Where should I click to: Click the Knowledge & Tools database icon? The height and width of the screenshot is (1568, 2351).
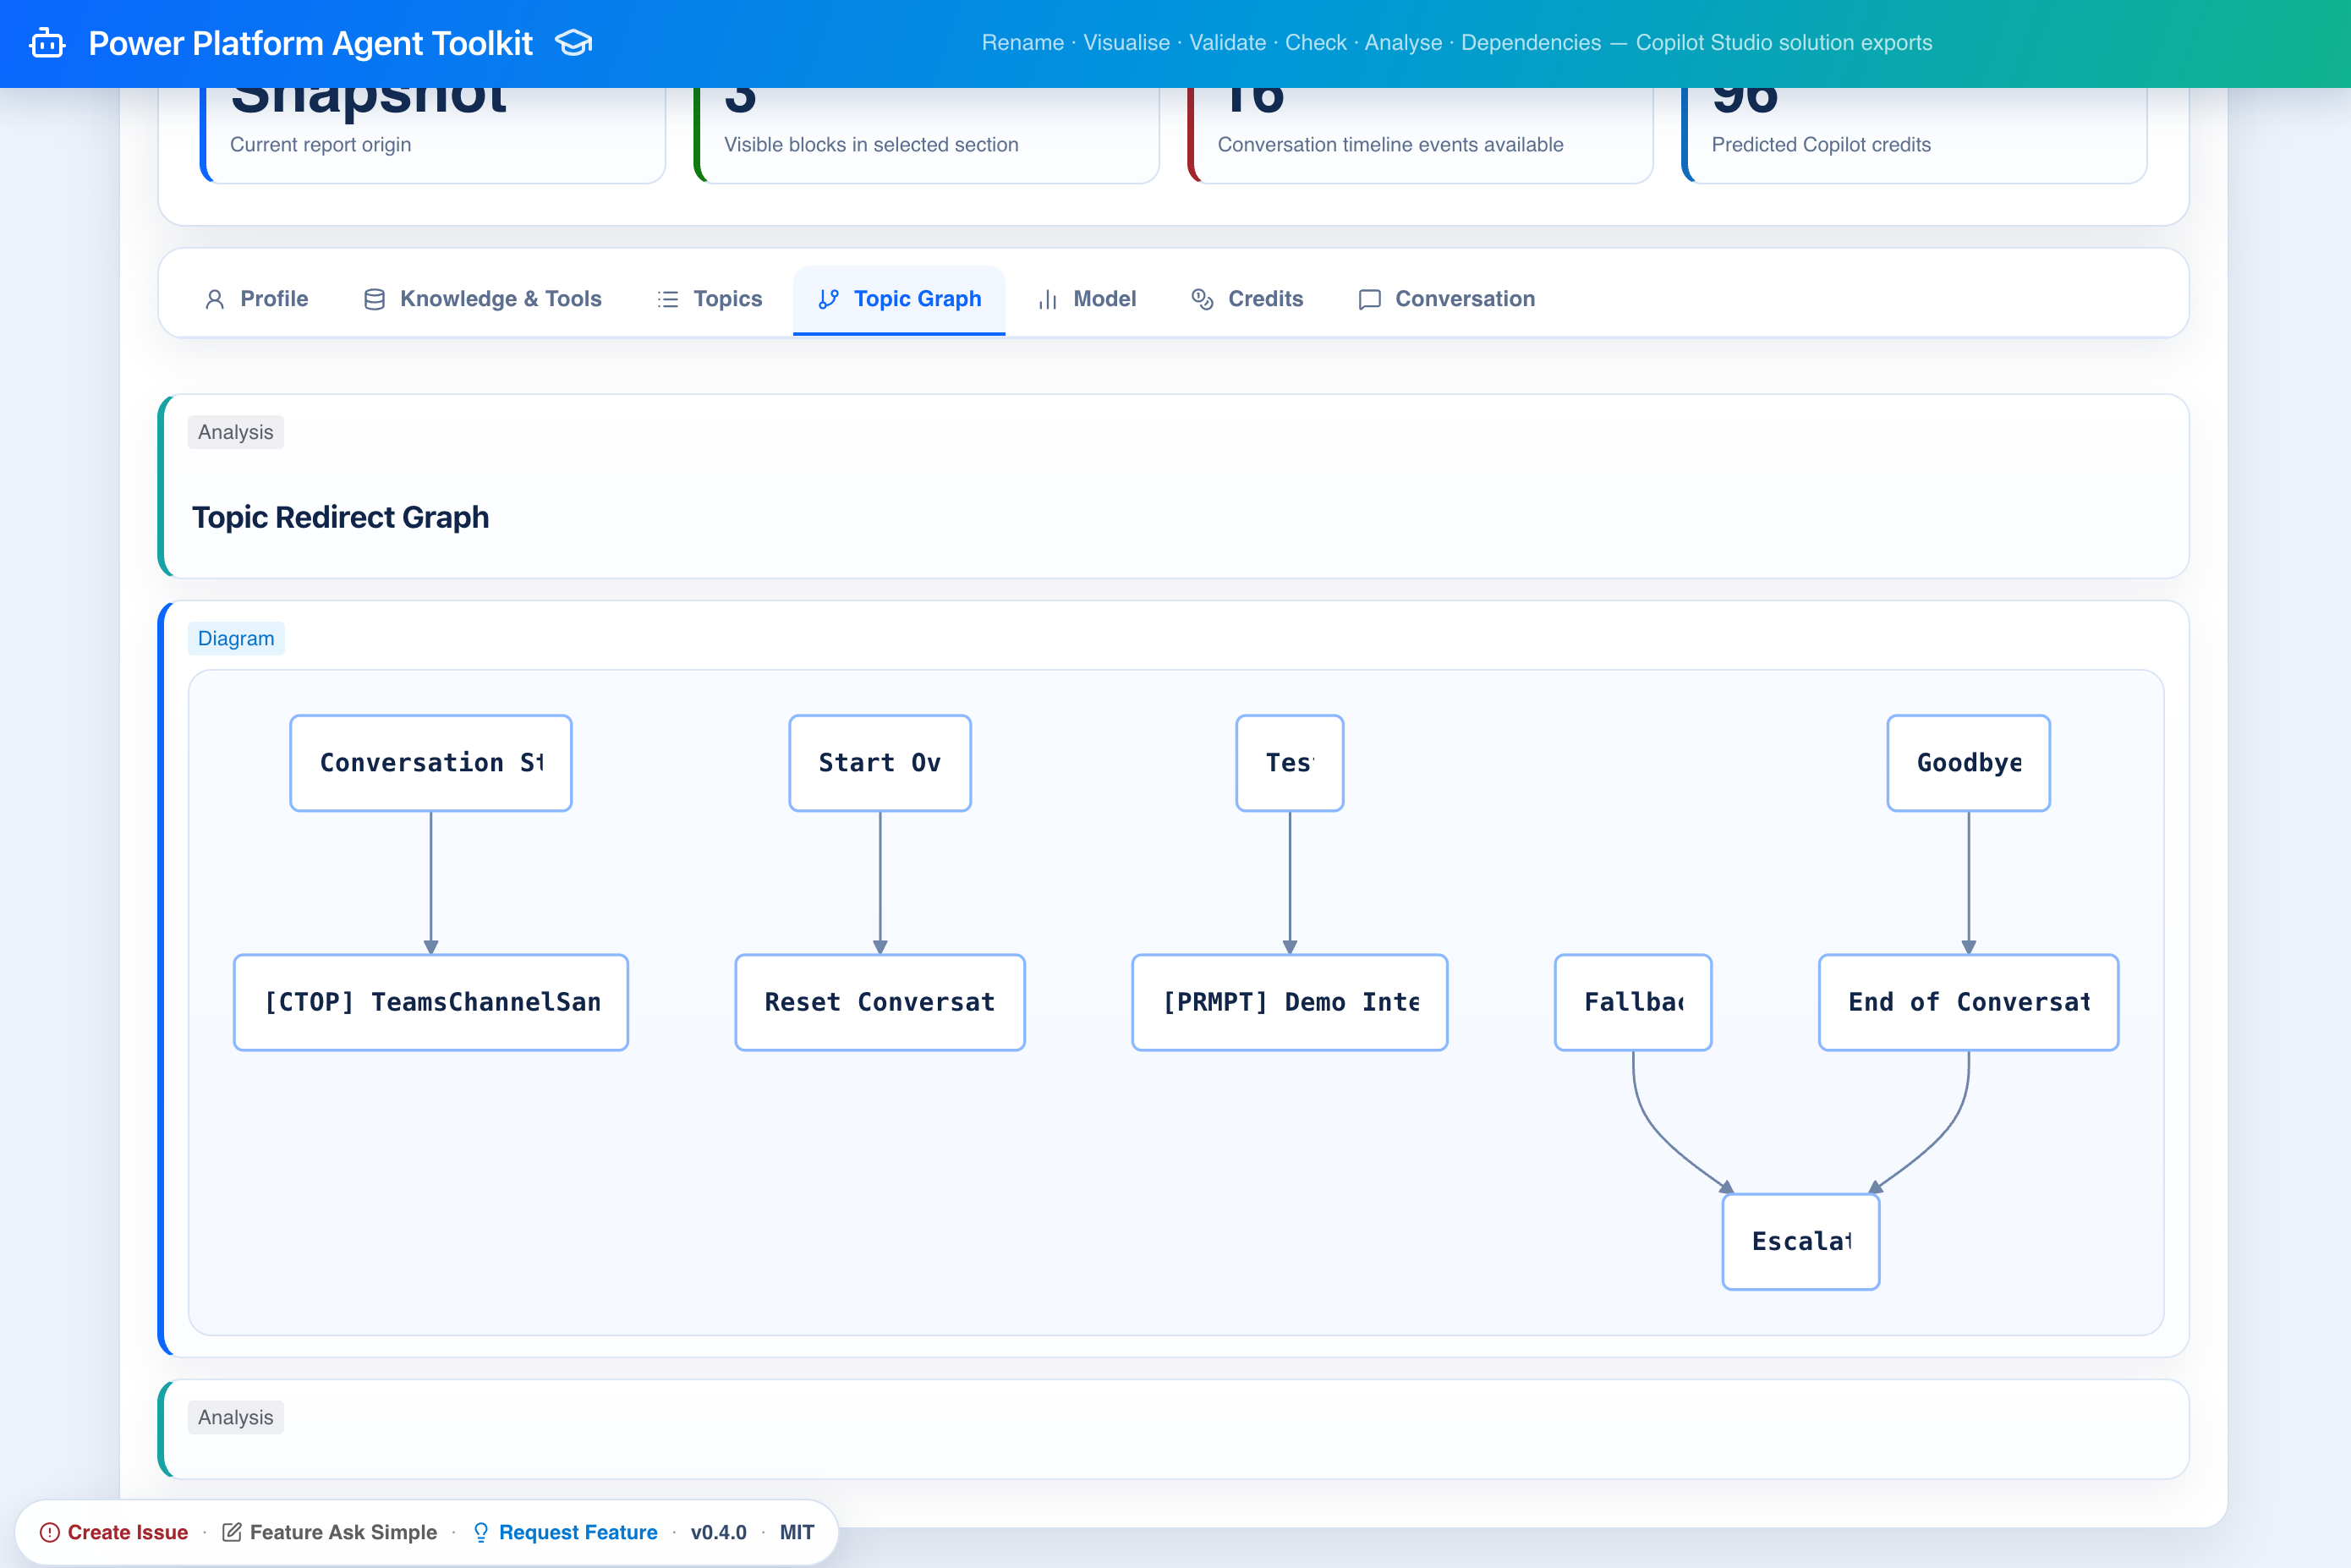[x=374, y=299]
